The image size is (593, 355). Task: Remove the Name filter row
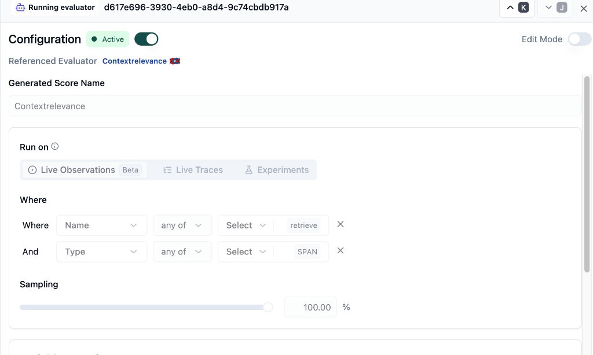pos(341,224)
